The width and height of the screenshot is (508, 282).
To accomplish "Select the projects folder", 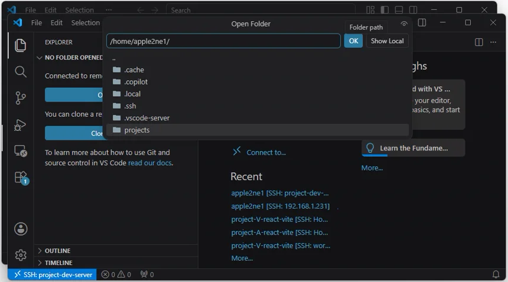I will click(258, 130).
